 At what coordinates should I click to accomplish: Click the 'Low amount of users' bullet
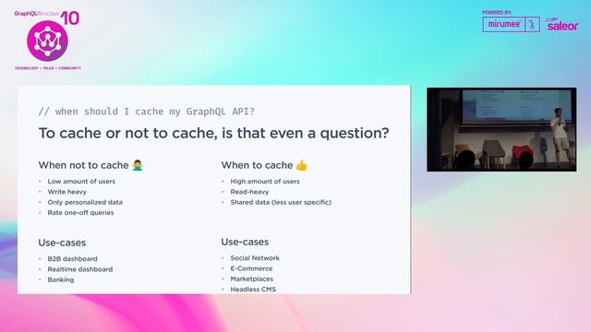[x=81, y=181]
